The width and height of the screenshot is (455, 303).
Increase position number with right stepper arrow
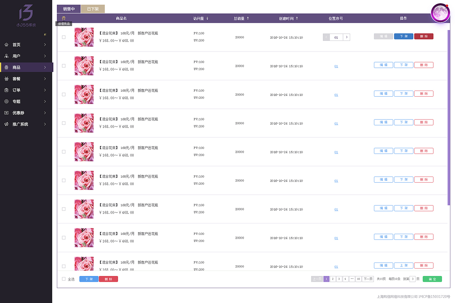347,37
